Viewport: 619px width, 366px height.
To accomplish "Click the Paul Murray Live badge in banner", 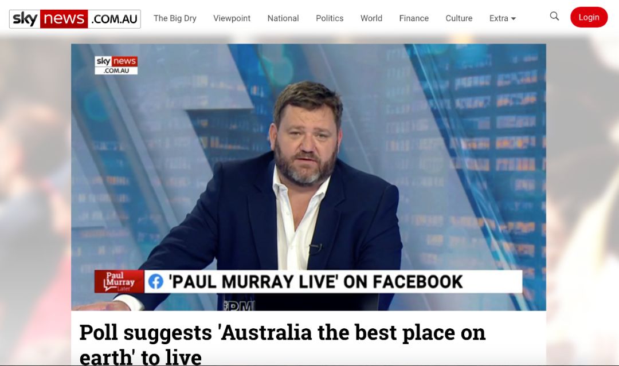I will pyautogui.click(x=119, y=281).
